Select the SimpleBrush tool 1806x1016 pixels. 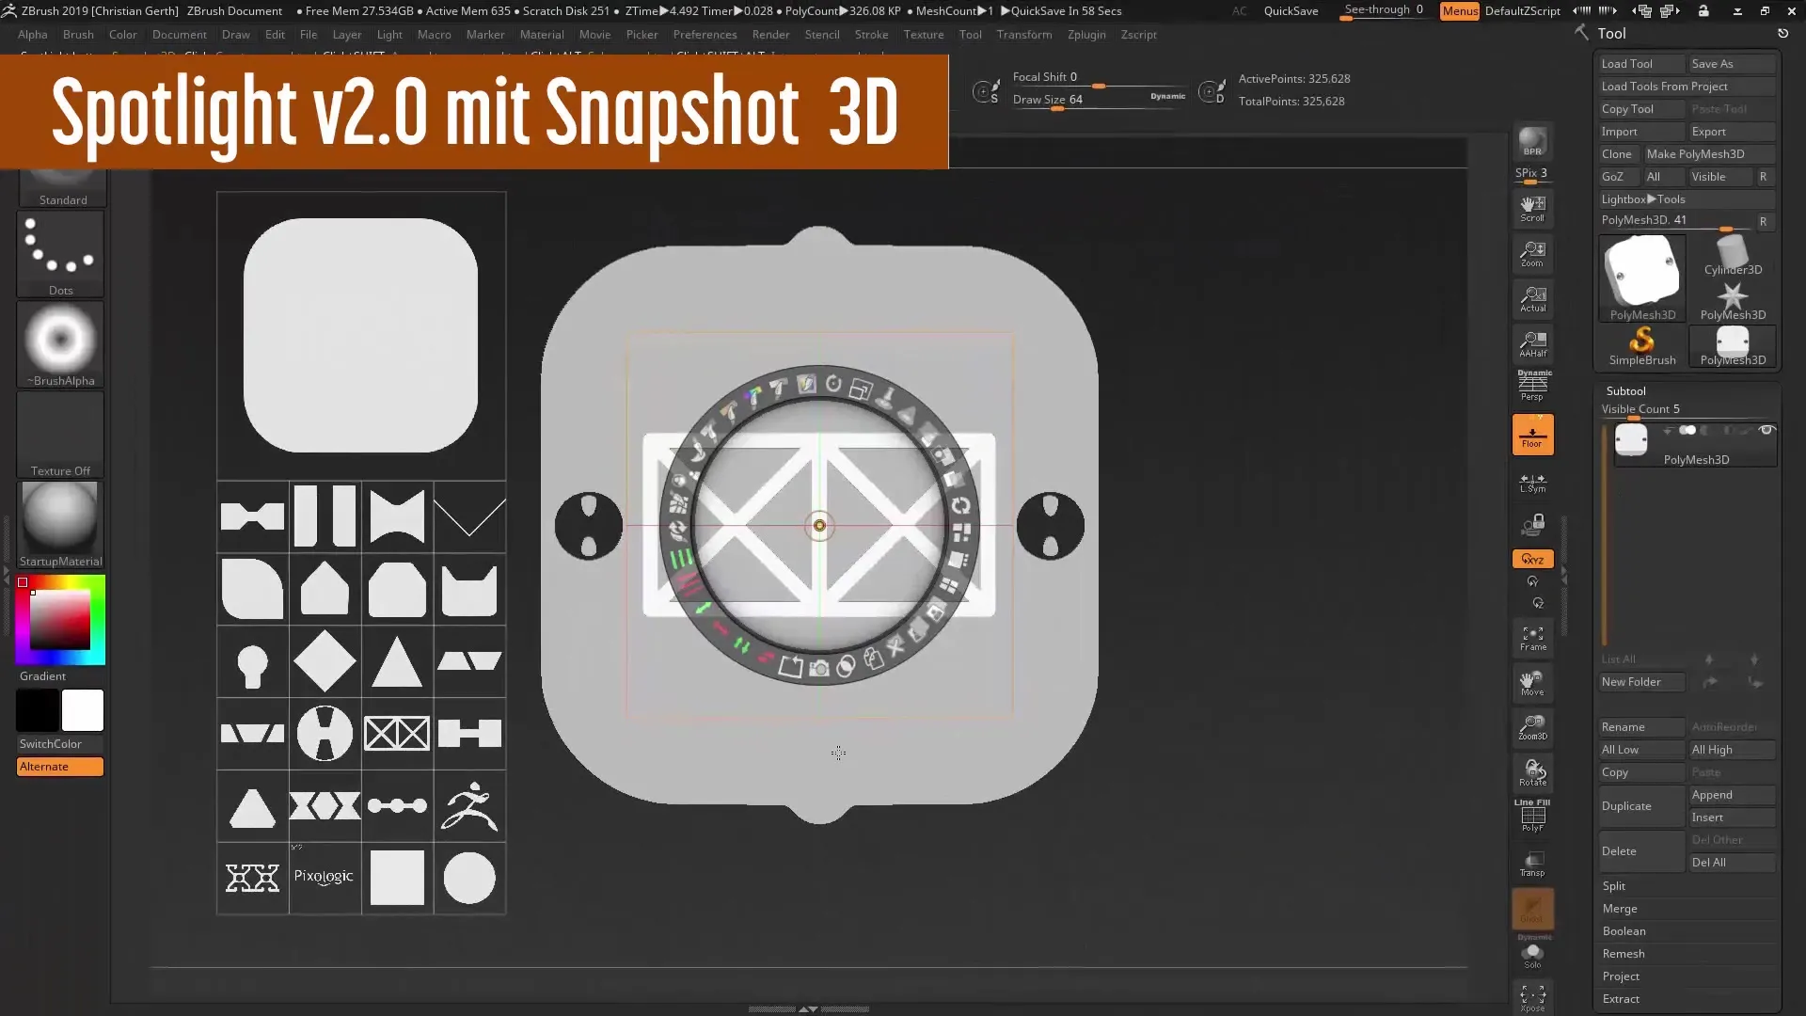point(1642,346)
